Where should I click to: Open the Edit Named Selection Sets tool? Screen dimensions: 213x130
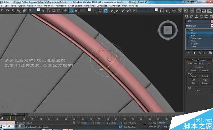click(x=135, y=11)
